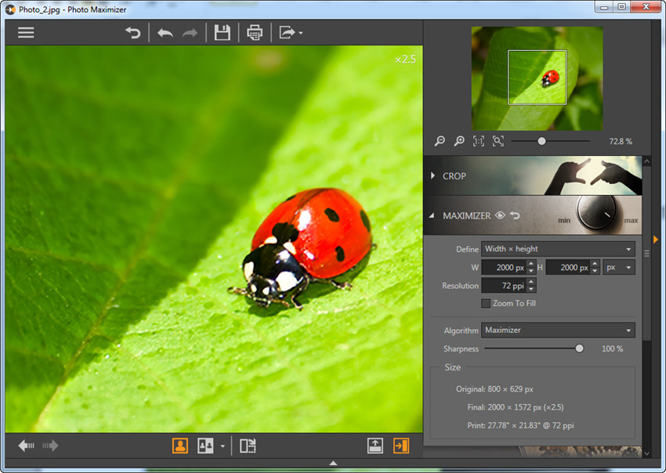Image resolution: width=666 pixels, height=473 pixels.
Task: Enable the Zoom To Fill checkbox
Action: (x=486, y=303)
